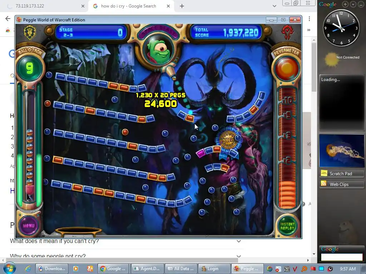
Task: Show hidden bookmarks with the double-chevron
Action: point(309,30)
